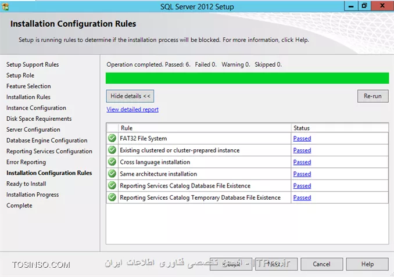Click the Status column header

coord(340,128)
